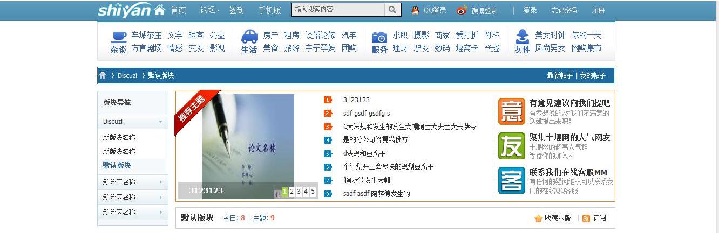The width and height of the screenshot is (719, 233).
Task: Click the 默认版块 breadcrumb link
Action: (161, 76)
